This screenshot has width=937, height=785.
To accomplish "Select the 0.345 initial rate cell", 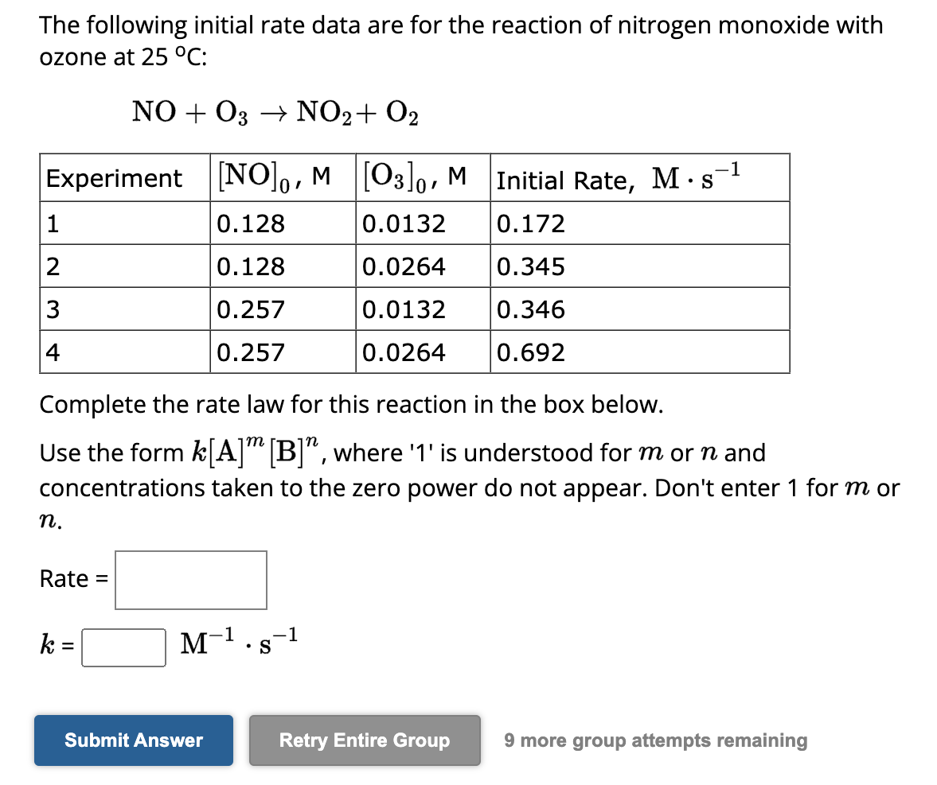I will (x=528, y=266).
